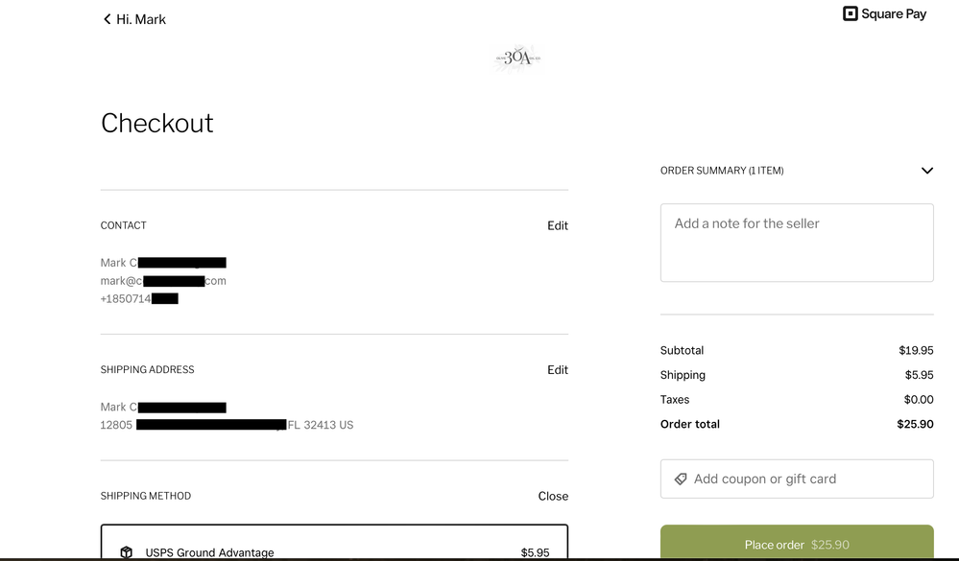Toggle the Order Summary (1 item) header

pos(722,171)
